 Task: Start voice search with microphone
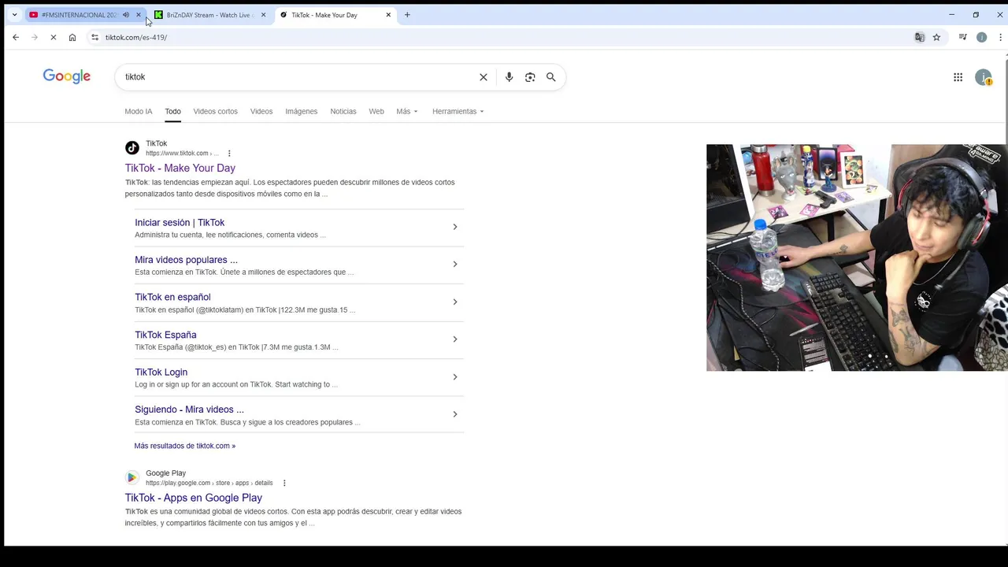point(509,77)
